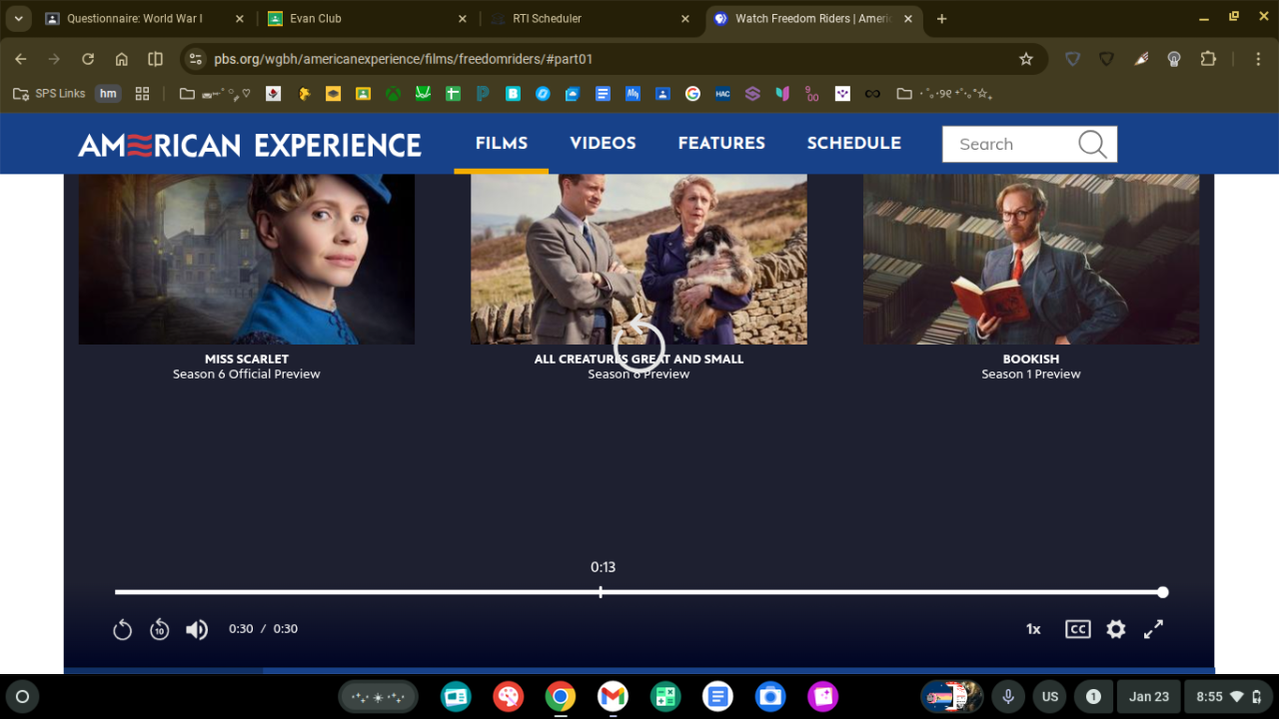Go back to the previous page

(21, 59)
